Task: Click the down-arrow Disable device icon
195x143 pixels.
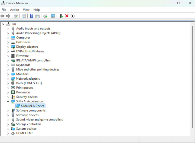Action: click(73, 16)
